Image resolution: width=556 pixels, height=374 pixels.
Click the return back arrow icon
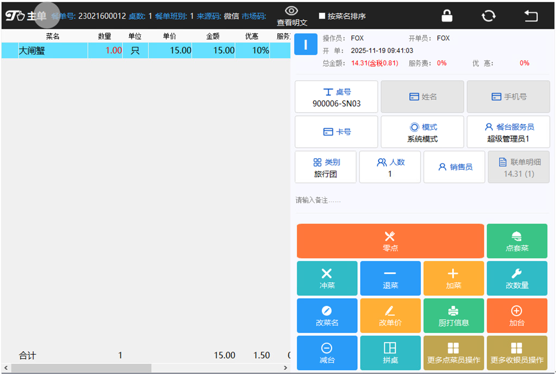(530, 16)
